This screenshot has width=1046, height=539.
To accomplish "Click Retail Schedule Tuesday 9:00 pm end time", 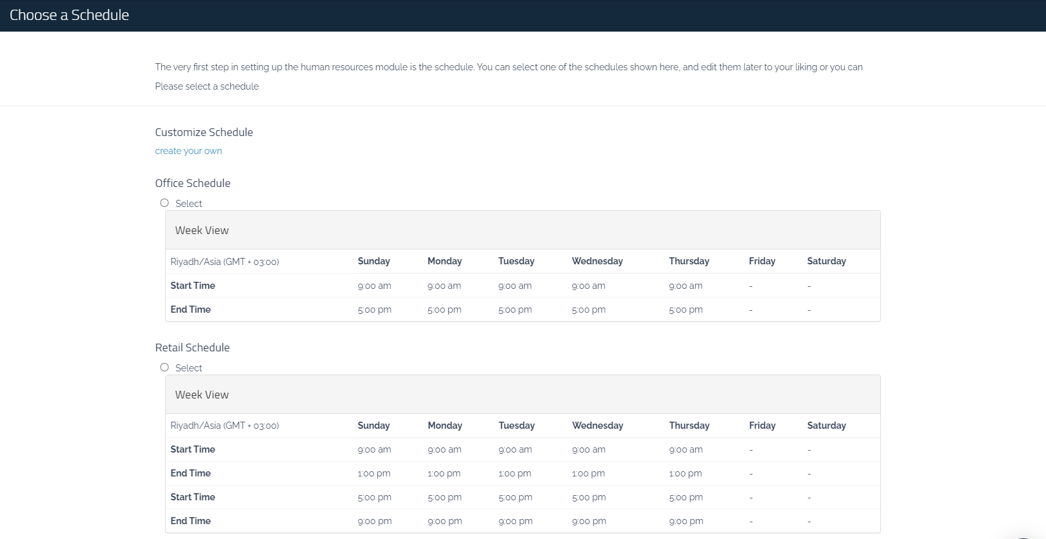I will 515,521.
